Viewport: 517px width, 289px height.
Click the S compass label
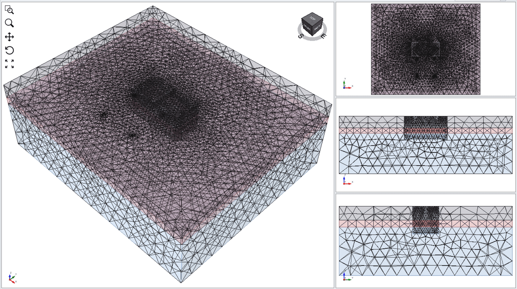click(300, 36)
